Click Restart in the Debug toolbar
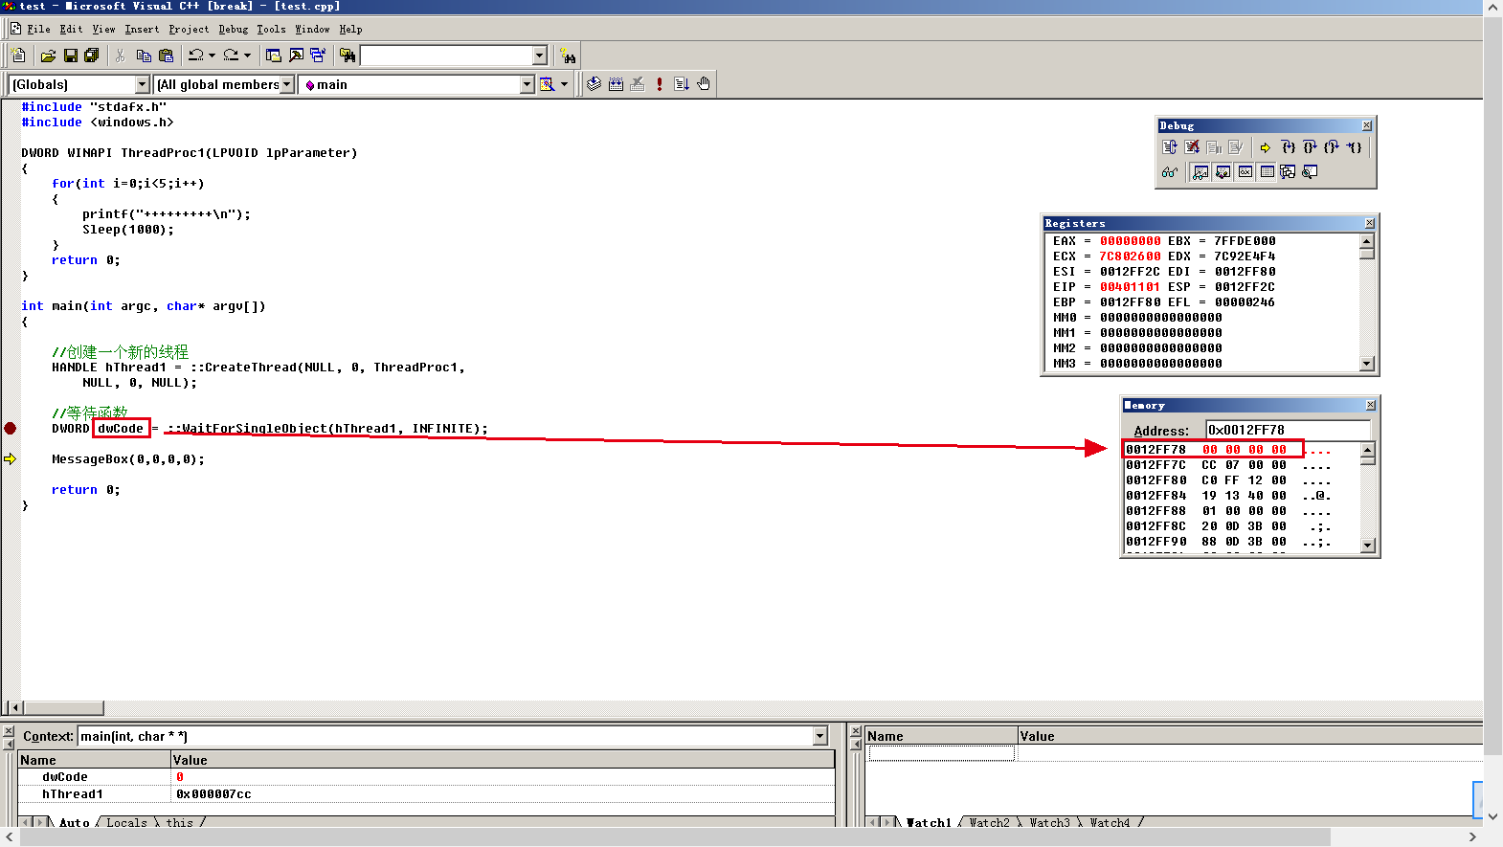This screenshot has width=1503, height=847. [1170, 147]
